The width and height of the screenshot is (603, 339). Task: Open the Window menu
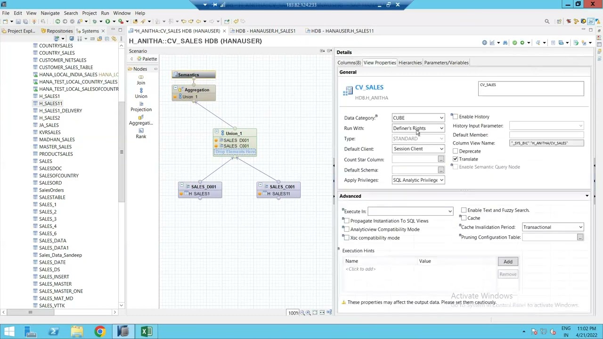click(x=122, y=13)
